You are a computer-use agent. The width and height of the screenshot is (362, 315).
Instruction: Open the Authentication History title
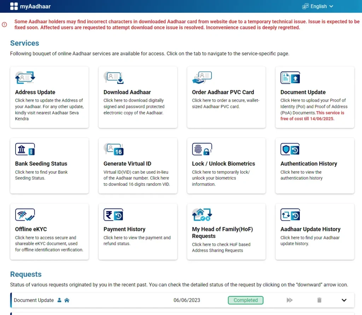click(x=309, y=164)
